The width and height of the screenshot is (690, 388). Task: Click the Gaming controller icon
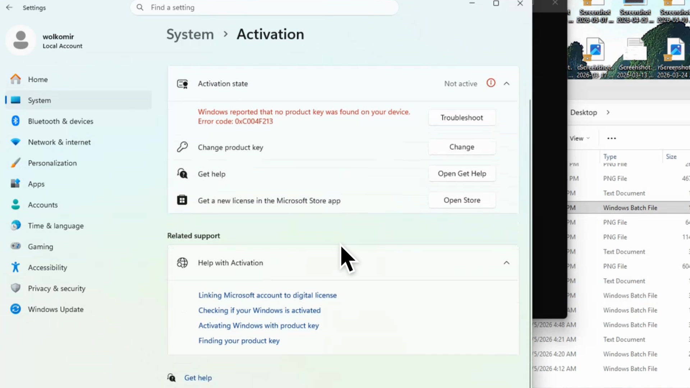(x=15, y=246)
